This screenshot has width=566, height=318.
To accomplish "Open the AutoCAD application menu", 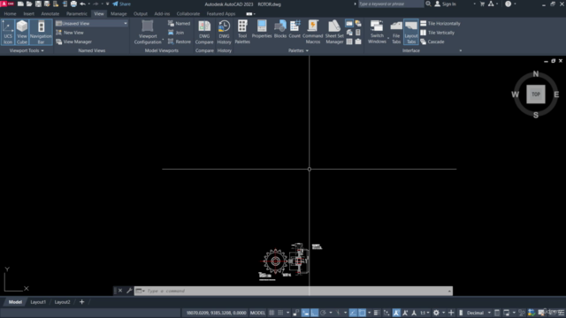I will 7,4.
